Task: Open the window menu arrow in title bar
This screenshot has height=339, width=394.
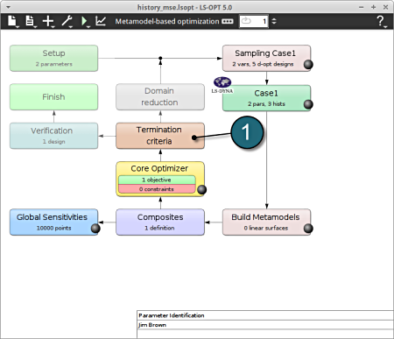Action: (8, 7)
